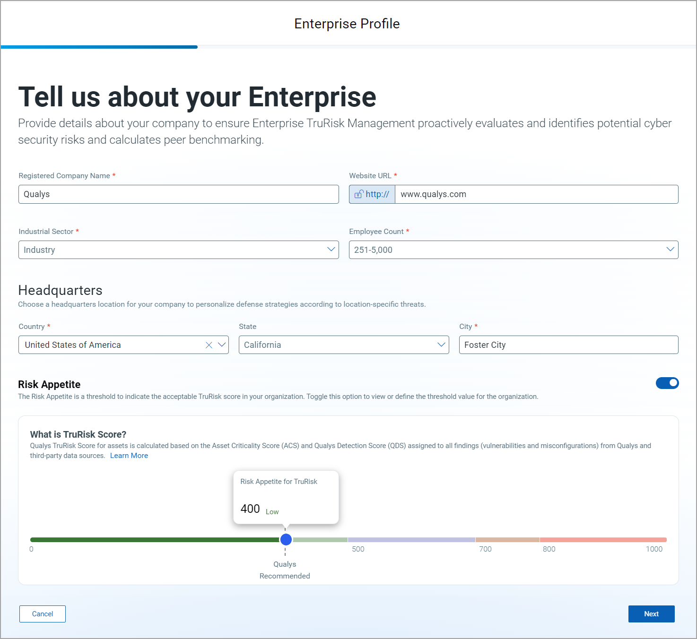Open the State dropdown showing California
This screenshot has height=639, width=697.
[344, 345]
